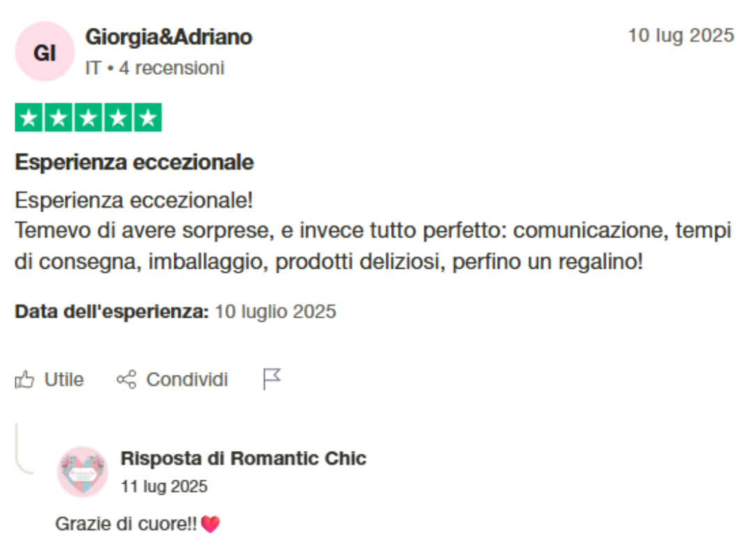Click the "Risposta di Romantic Chic" heading
This screenshot has height=550, width=753.
pos(243,459)
